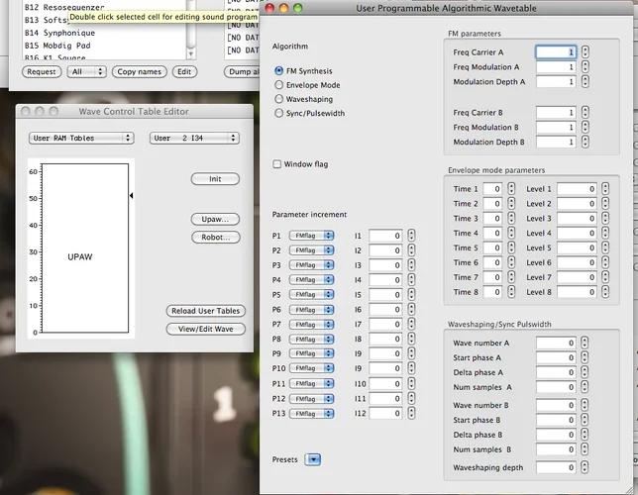Open the Presets dropdown
This screenshot has width=638, height=495.
313,459
